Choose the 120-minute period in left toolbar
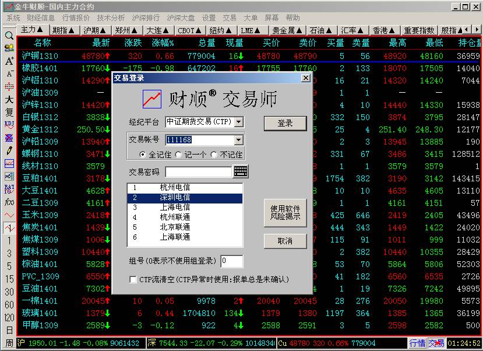The height and width of the screenshot is (351, 483). [9, 317]
